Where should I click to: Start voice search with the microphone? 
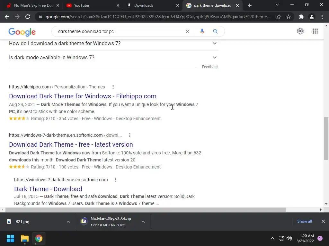point(202,31)
